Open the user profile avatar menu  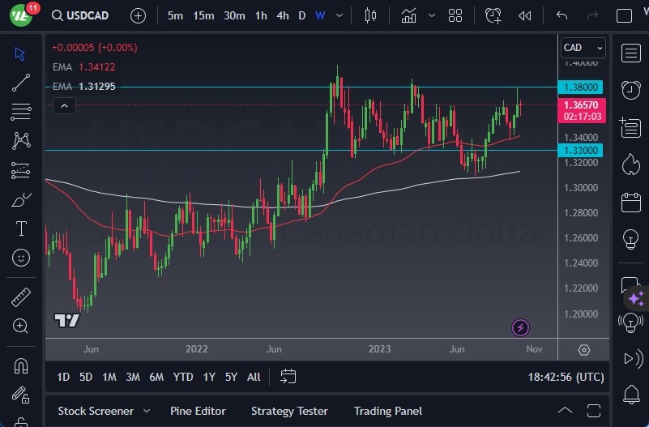[x=21, y=16]
